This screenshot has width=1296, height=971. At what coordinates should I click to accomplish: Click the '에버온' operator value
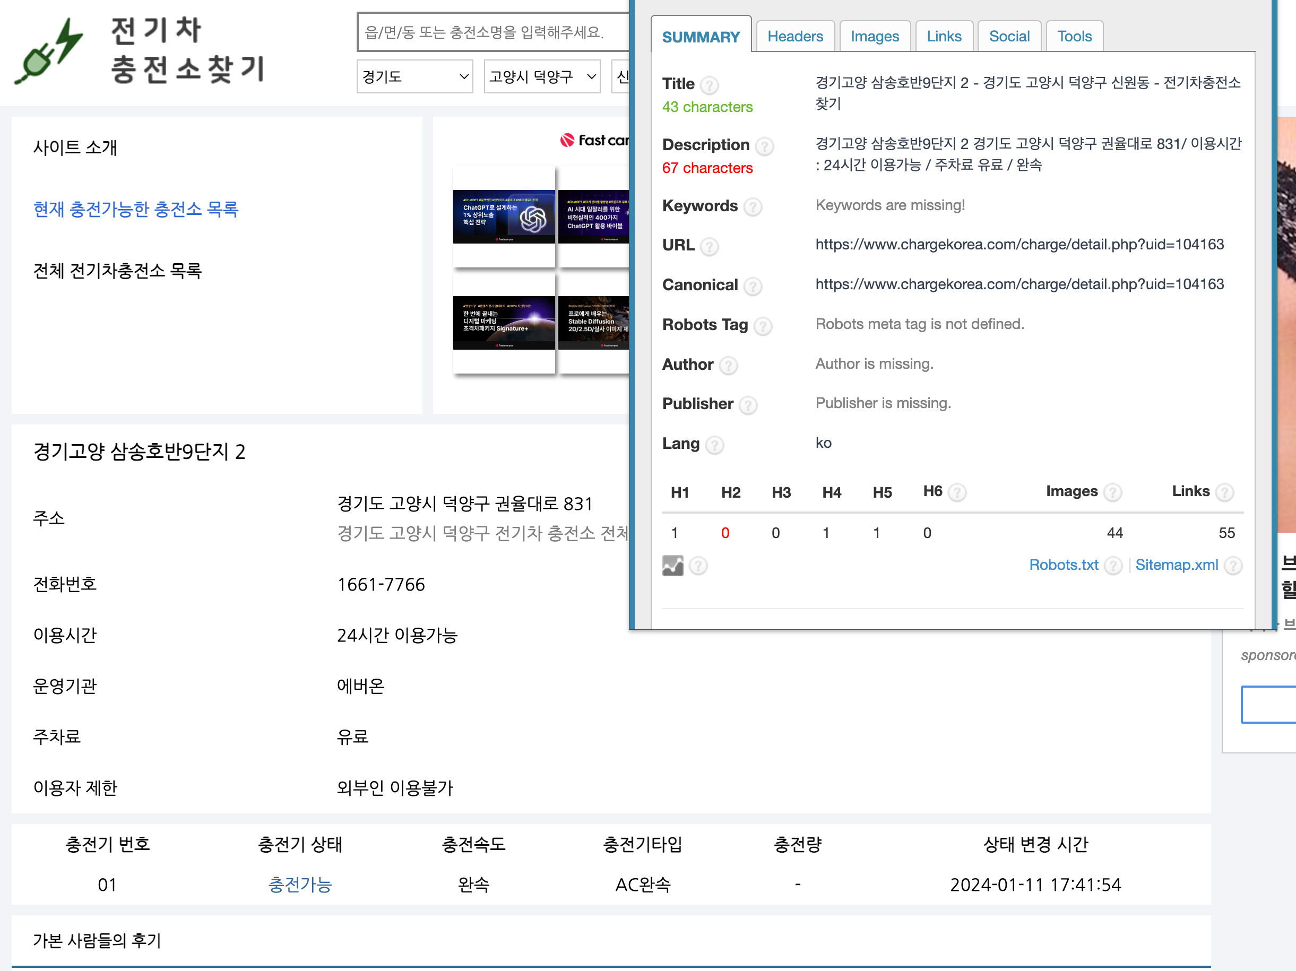(360, 686)
